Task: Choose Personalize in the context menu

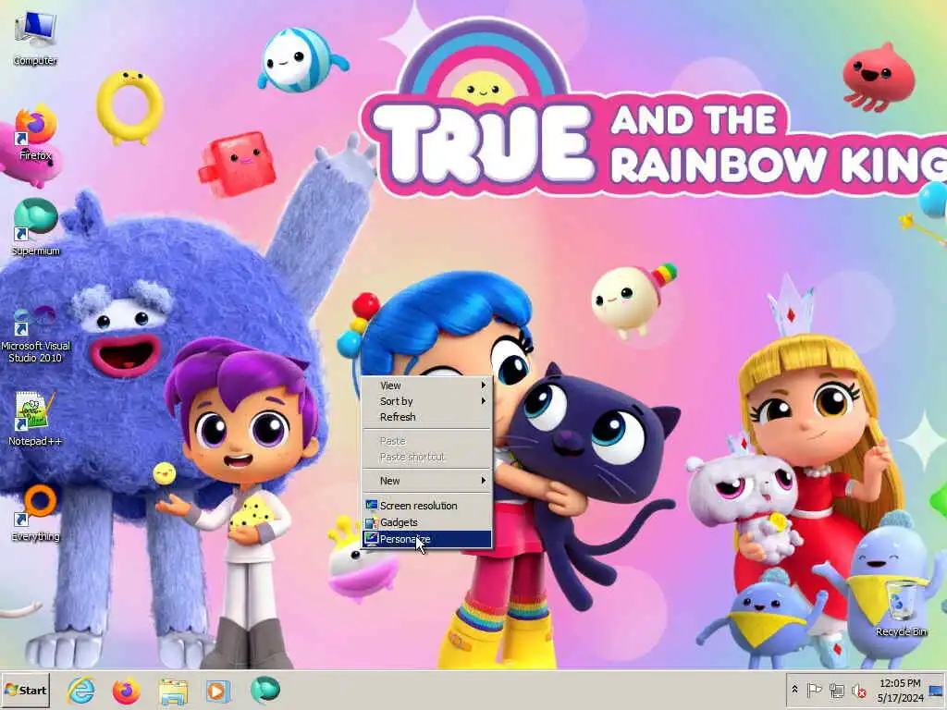Action: tap(426, 539)
